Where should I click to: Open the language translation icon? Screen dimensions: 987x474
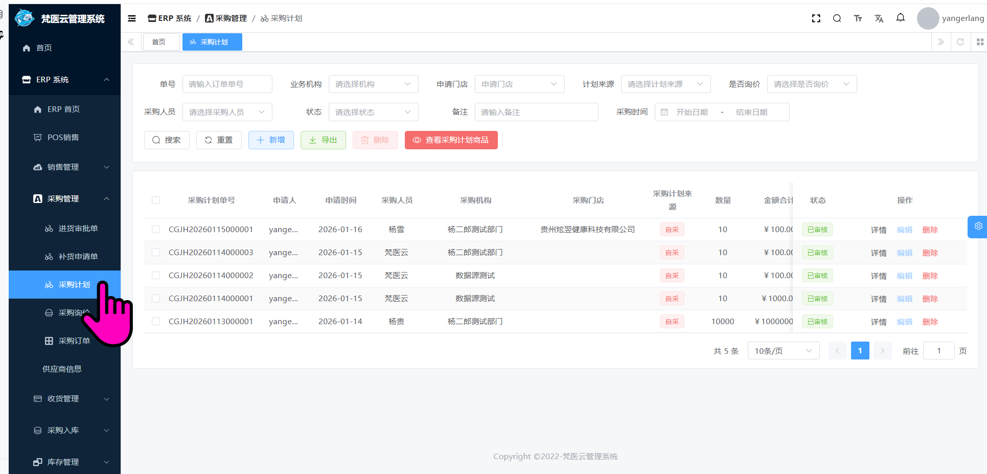(879, 18)
